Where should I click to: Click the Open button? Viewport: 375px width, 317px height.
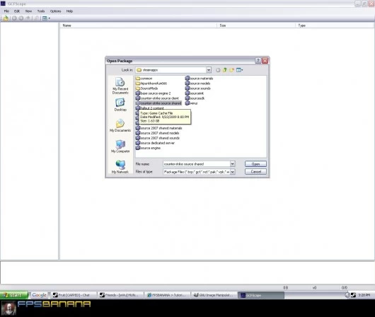tap(255, 164)
